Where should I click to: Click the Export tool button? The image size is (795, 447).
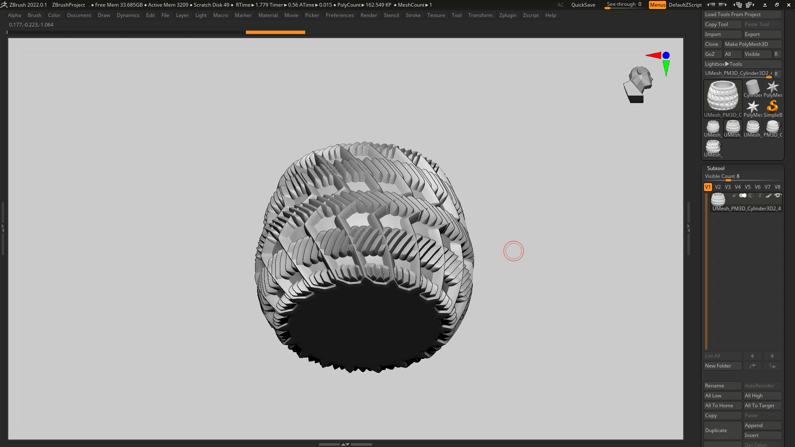pos(762,34)
